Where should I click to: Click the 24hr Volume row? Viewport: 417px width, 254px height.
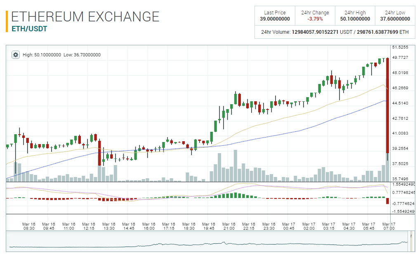tap(335, 32)
